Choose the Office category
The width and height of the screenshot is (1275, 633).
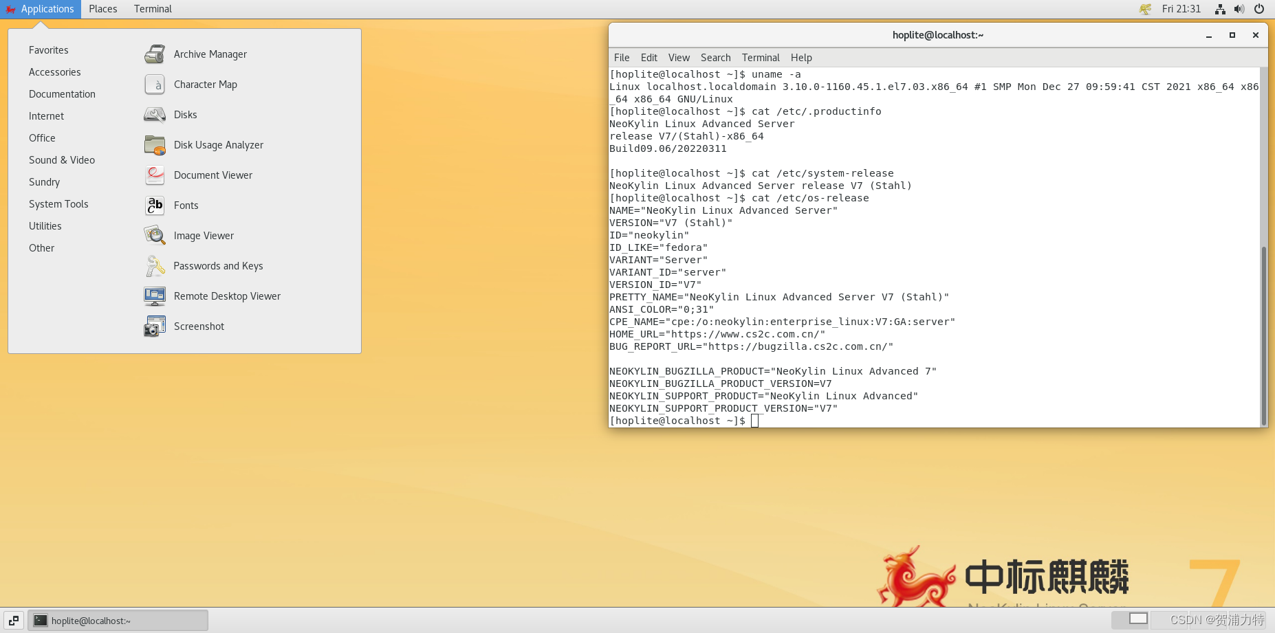(42, 138)
